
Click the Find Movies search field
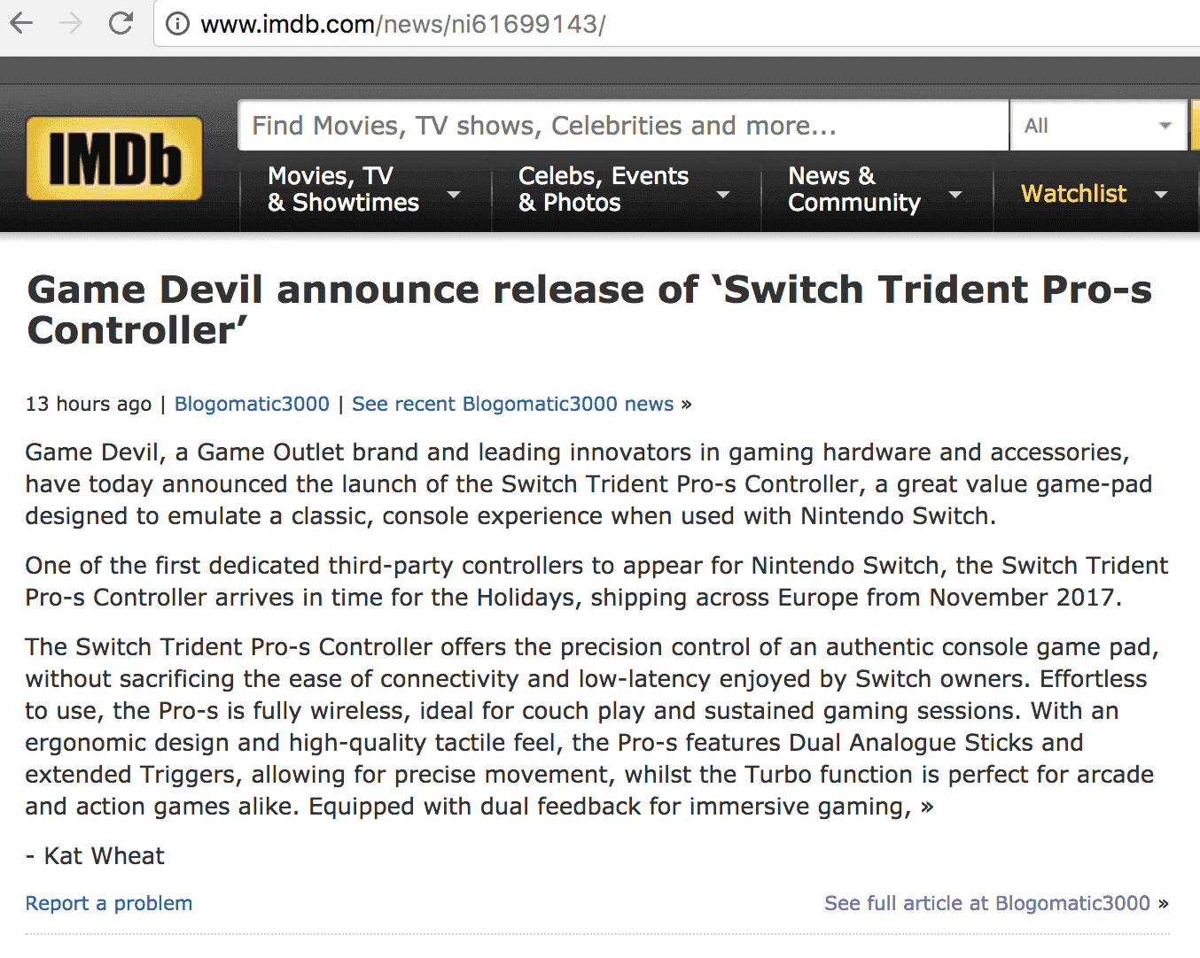[x=623, y=126]
